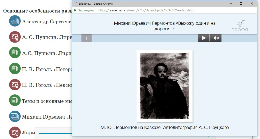Open document icon beside А.С. Пушкин. Лири
The width and height of the screenshot is (260, 139).
pos(15,53)
